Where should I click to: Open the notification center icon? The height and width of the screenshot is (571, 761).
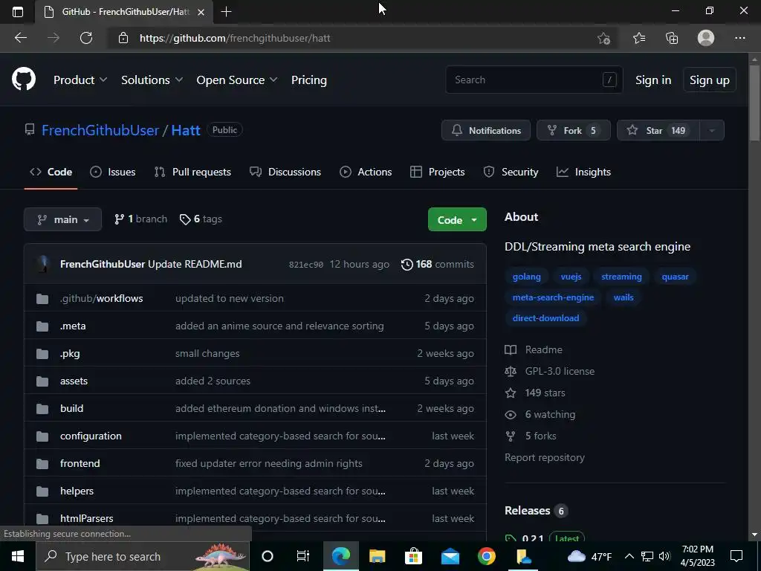coord(736,556)
